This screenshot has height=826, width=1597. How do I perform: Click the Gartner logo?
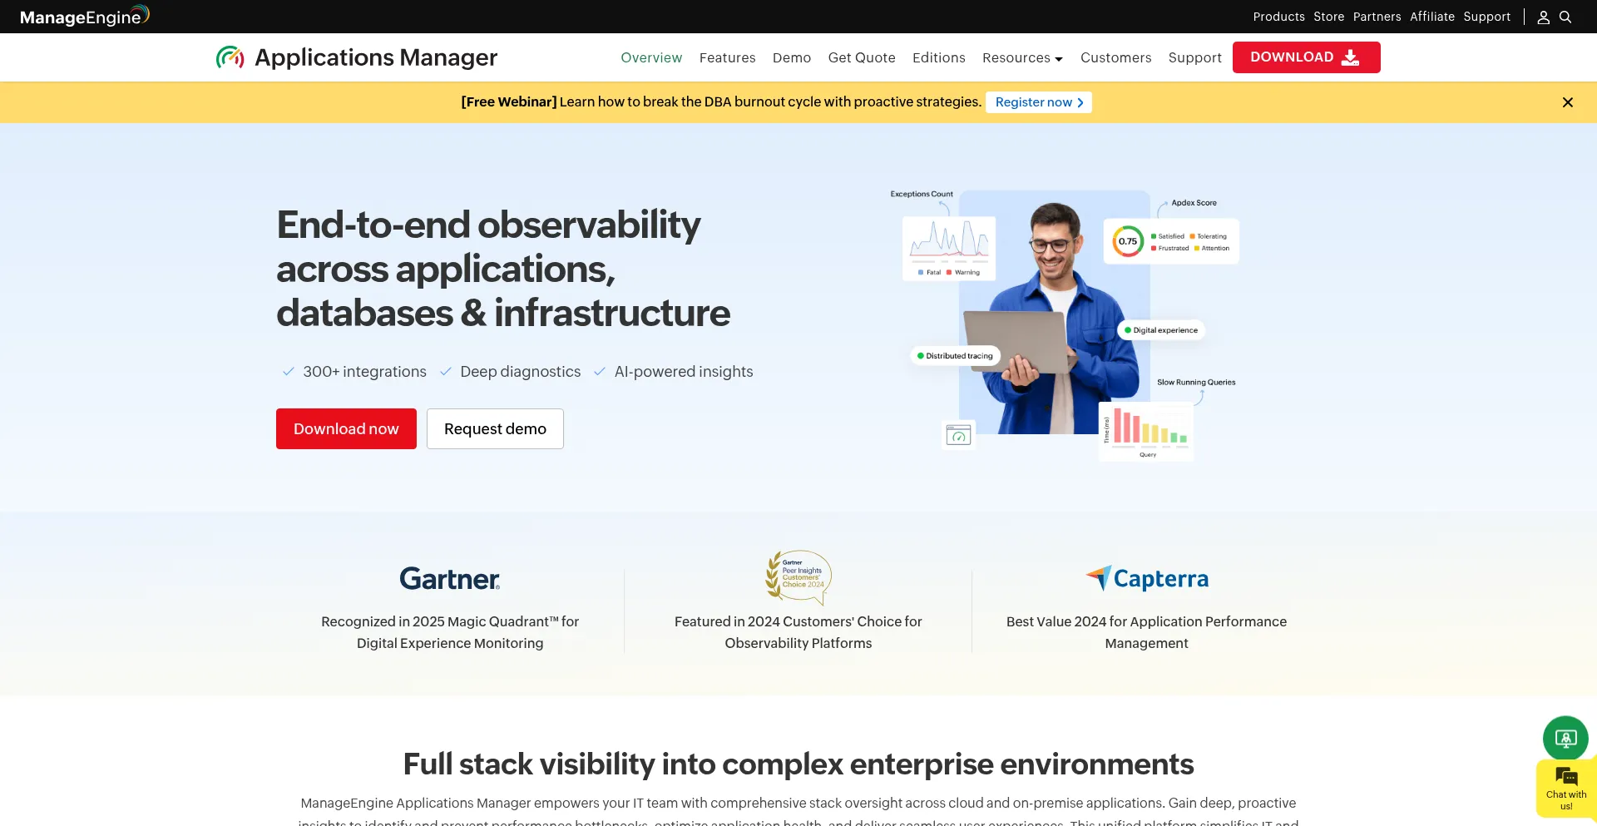click(x=450, y=579)
